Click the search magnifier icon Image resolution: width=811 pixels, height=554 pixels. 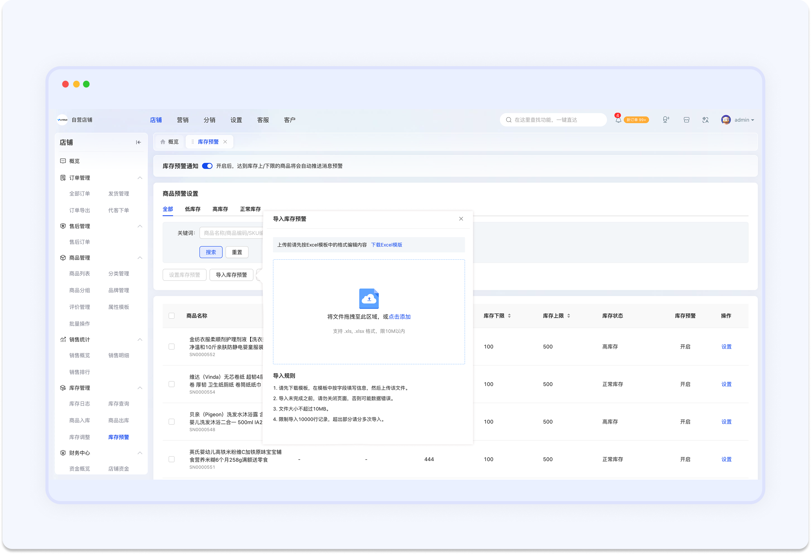(509, 120)
